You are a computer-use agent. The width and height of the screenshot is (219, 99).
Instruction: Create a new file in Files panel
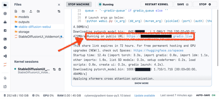tap(16, 11)
